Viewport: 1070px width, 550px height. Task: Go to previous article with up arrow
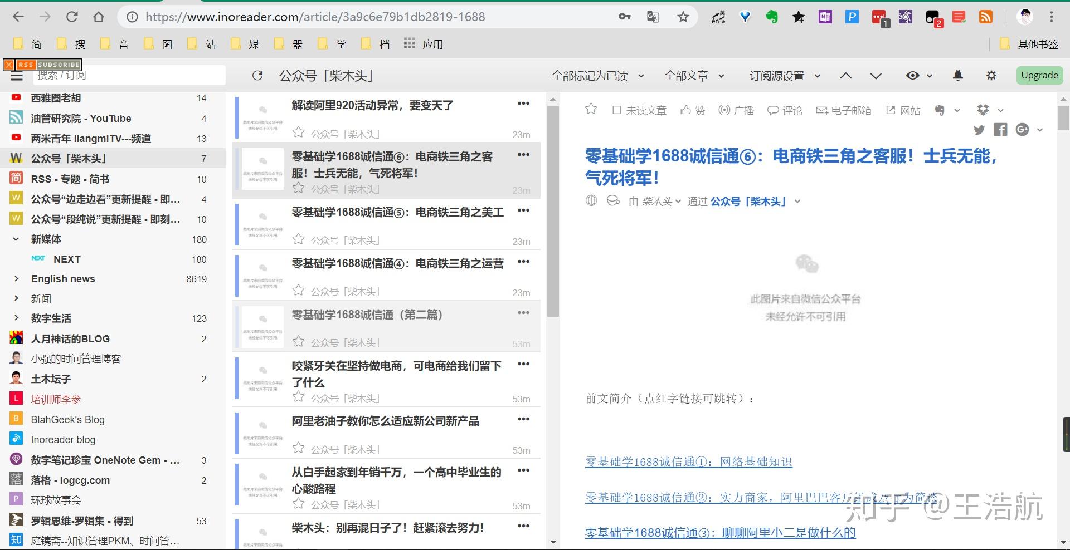point(845,76)
